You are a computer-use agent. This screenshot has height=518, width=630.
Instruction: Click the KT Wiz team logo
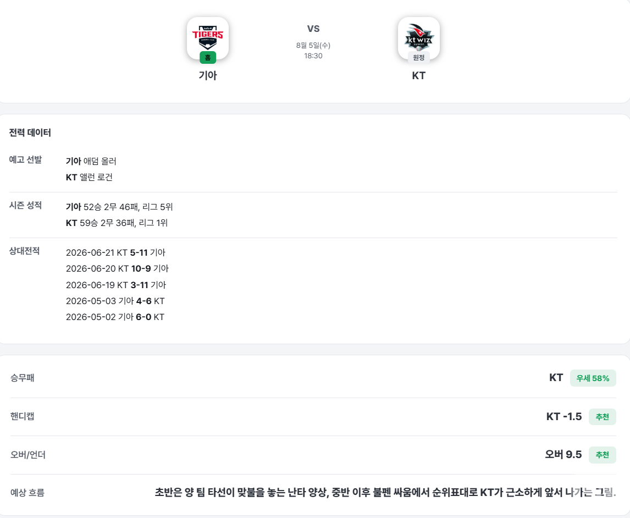click(x=419, y=38)
